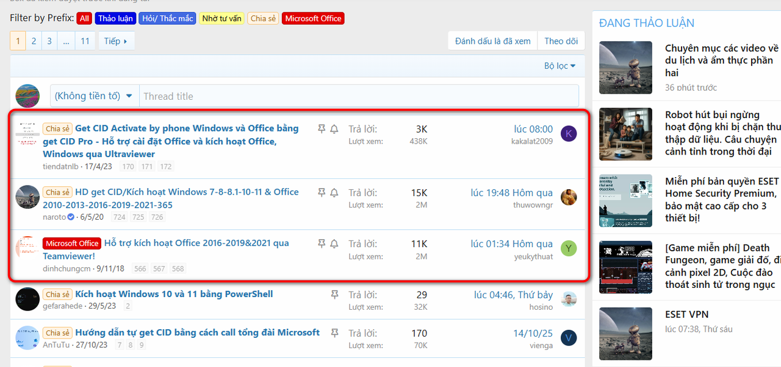Click pin icon on 'Hỗ trợ kích hoạt Office' thread
781x367 pixels.
[322, 243]
